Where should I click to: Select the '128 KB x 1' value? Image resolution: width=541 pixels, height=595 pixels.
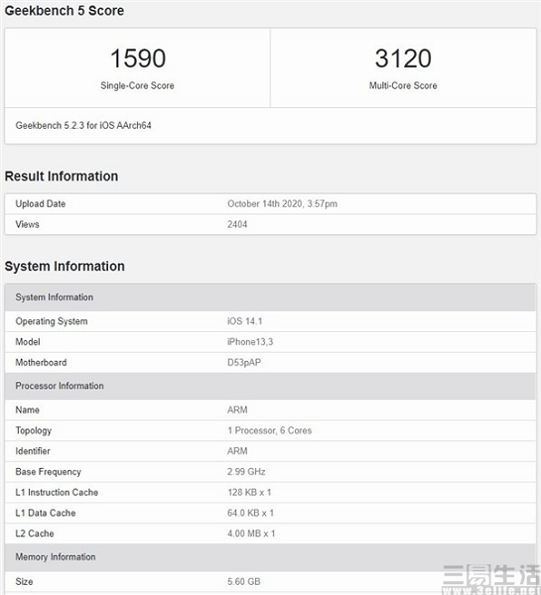(249, 492)
